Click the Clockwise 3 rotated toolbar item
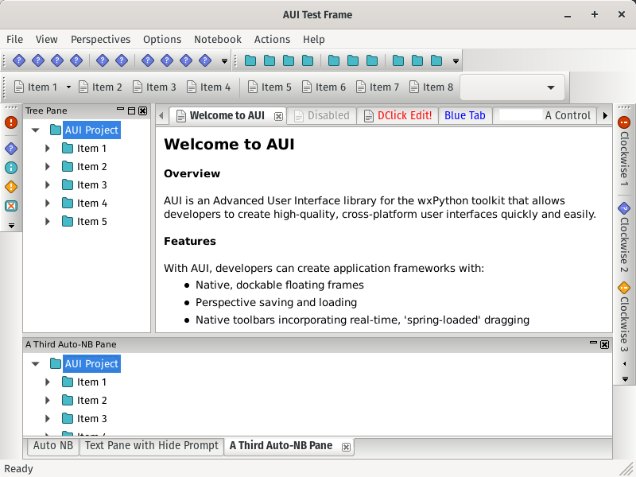Image resolution: width=636 pixels, height=477 pixels. (624, 316)
